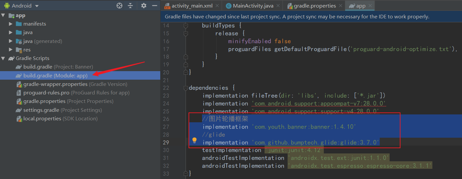Click the '//glide' comment on line 28

click(x=214, y=134)
